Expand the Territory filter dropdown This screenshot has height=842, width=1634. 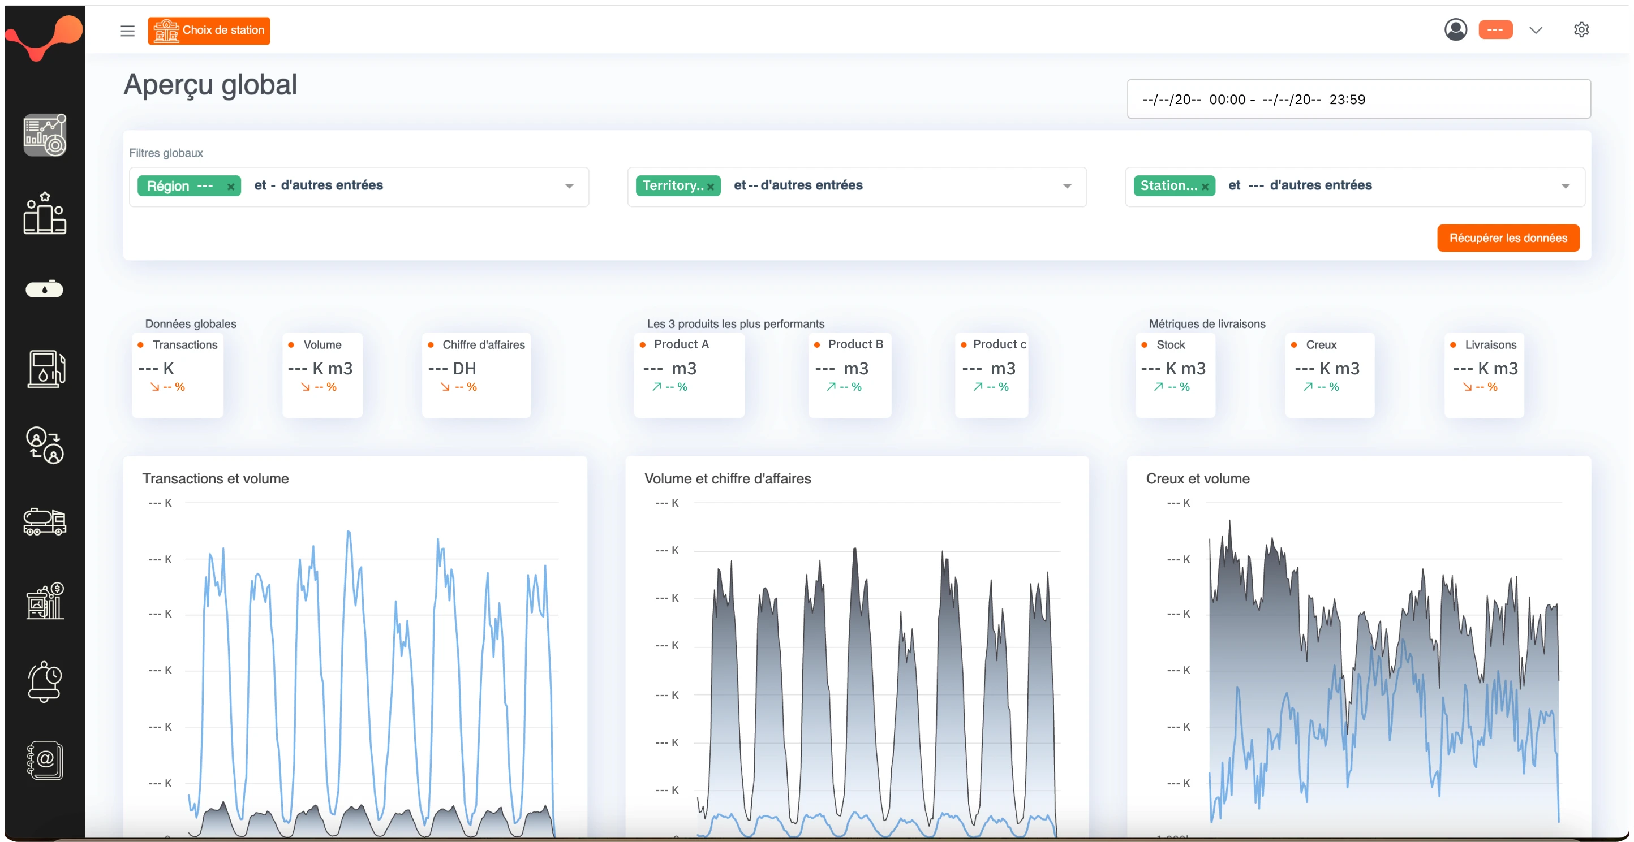(1067, 187)
